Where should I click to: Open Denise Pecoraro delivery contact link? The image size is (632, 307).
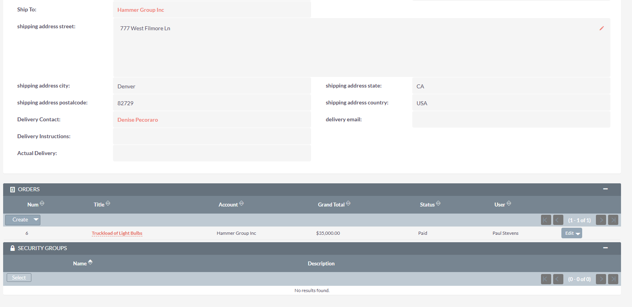(138, 120)
